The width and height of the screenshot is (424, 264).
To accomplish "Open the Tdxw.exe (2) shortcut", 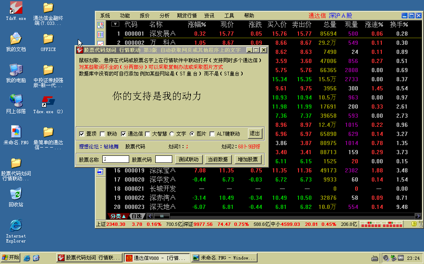I will click(48, 104).
